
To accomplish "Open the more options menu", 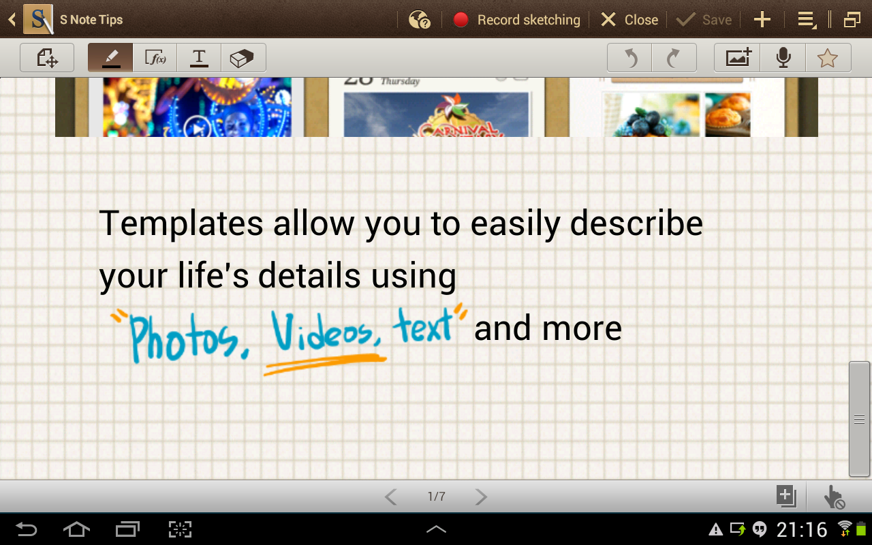I will 807,20.
